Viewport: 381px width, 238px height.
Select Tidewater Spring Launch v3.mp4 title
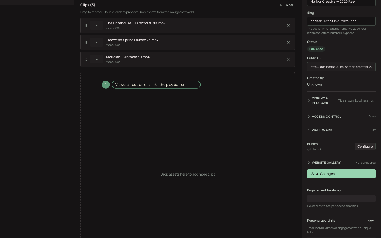[x=132, y=40]
